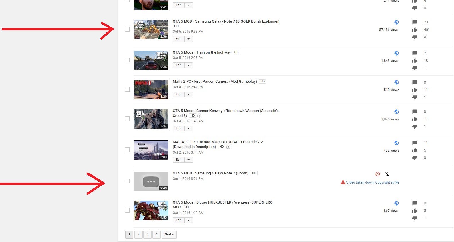Go to page 3 of the video list
The image size is (454, 242).
tap(148, 235)
